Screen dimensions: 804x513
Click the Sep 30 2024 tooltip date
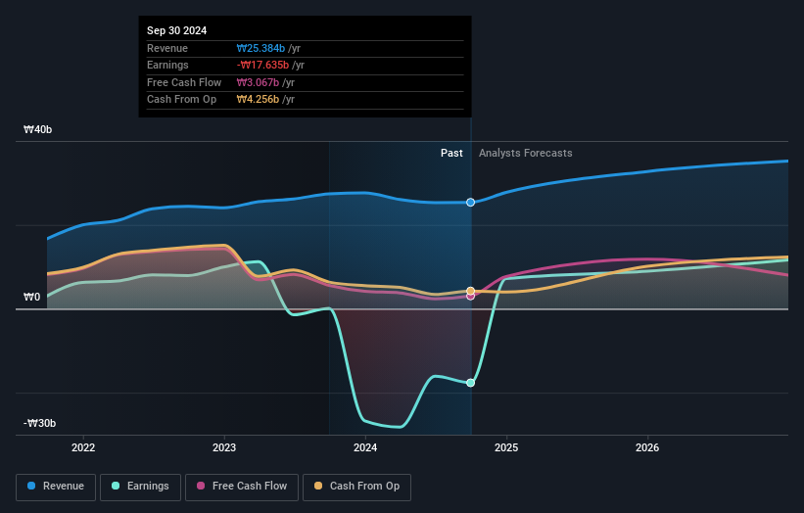pos(177,30)
